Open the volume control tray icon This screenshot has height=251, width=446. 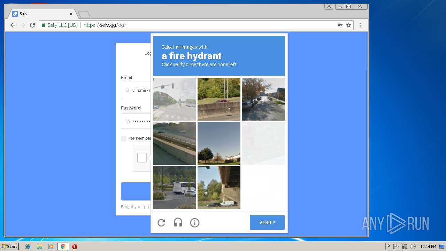pos(413,246)
